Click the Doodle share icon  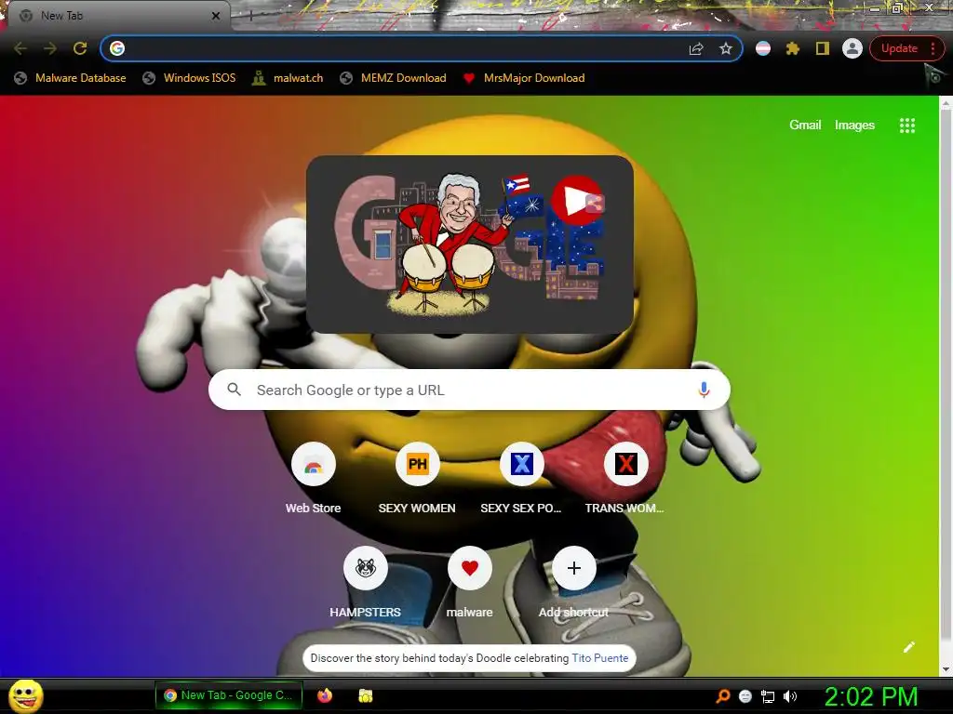click(594, 202)
